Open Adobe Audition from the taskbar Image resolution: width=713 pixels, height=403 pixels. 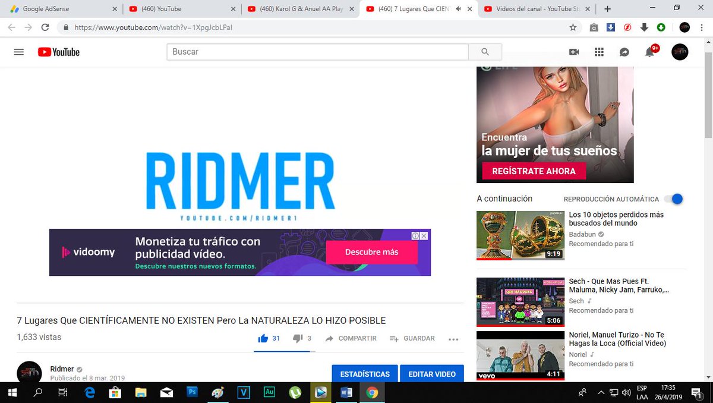269,392
